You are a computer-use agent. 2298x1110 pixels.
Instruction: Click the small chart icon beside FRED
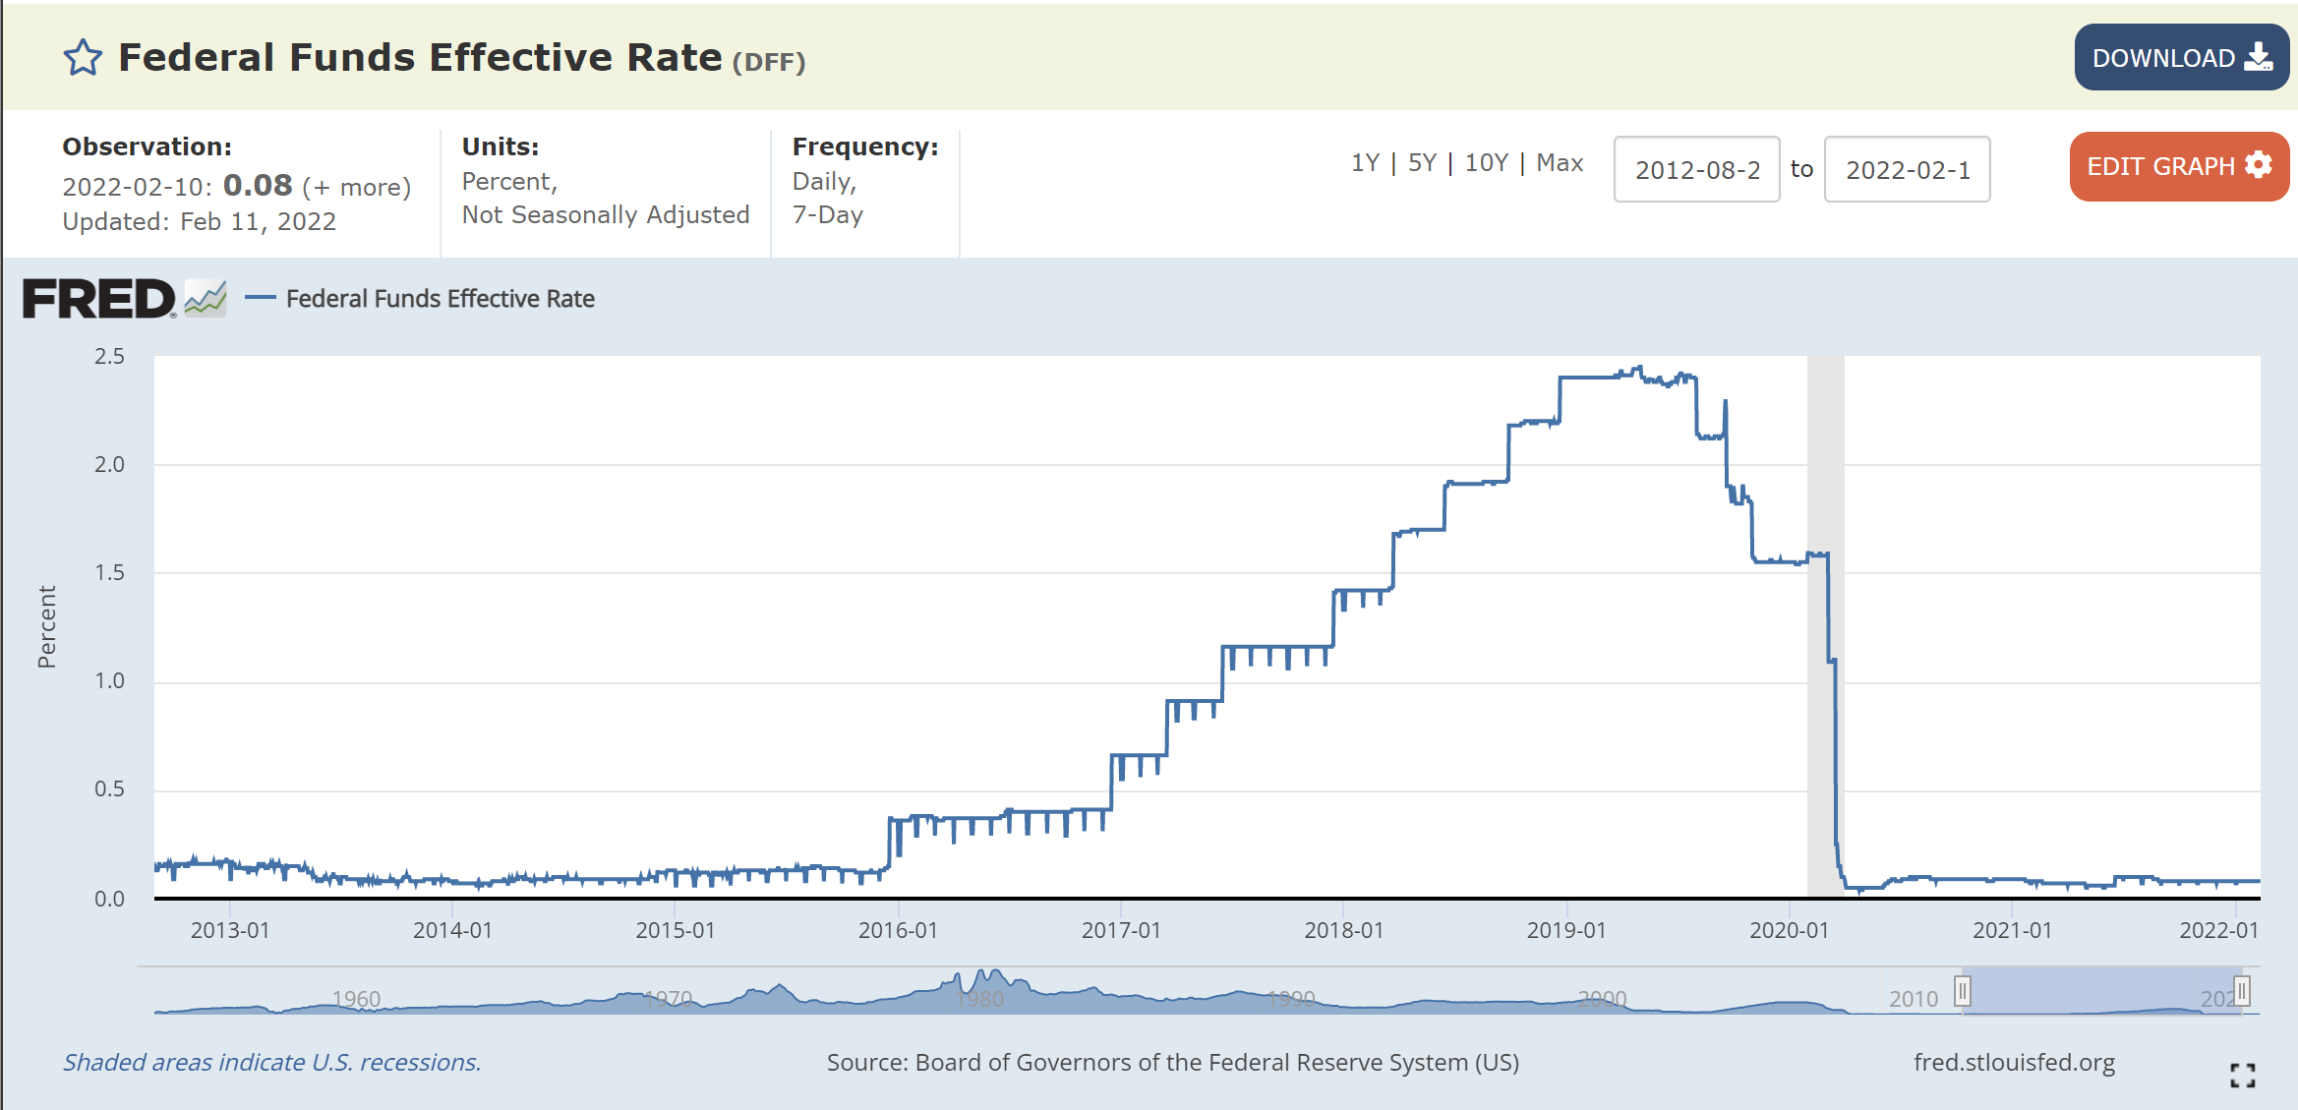[x=206, y=299]
